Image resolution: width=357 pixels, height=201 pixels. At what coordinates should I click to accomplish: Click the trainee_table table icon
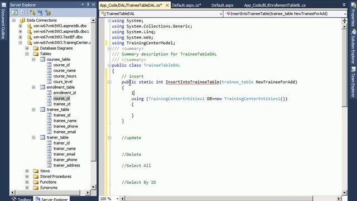pos(42,109)
